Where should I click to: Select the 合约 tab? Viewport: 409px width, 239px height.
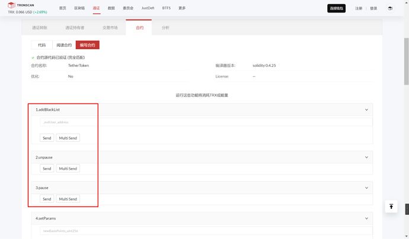139,28
